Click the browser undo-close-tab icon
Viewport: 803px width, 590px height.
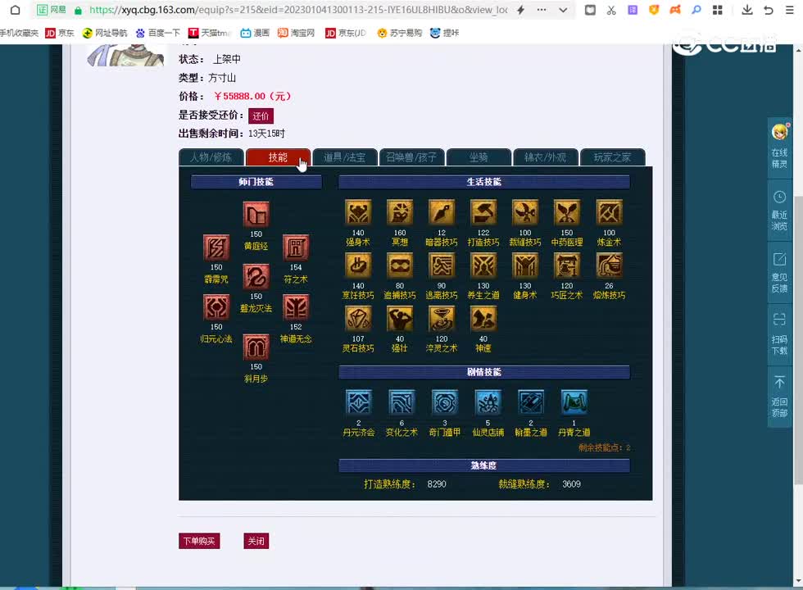(x=769, y=10)
